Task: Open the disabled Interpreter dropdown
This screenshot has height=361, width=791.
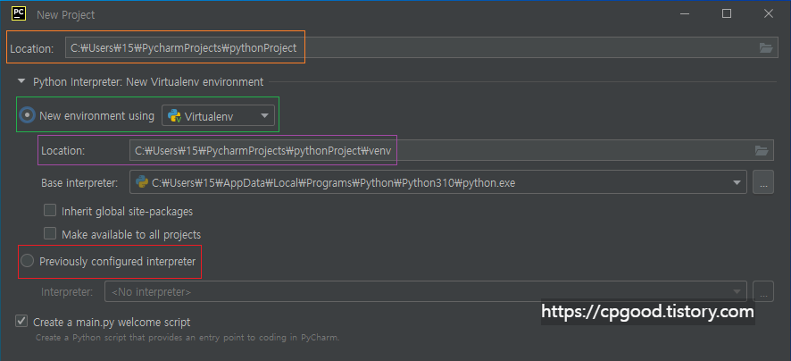Action: pos(425,291)
